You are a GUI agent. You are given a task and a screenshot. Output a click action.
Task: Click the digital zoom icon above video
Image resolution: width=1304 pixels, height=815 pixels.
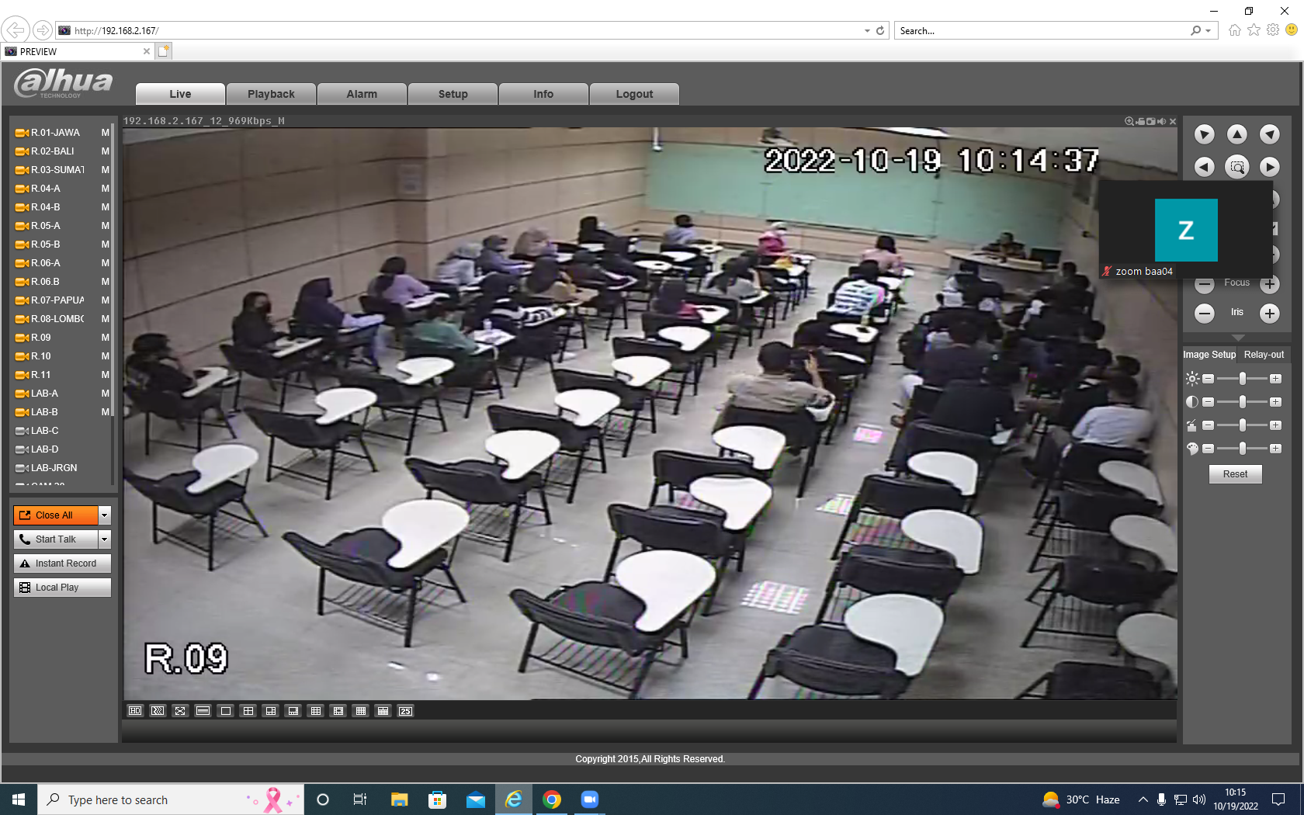coord(1129,121)
